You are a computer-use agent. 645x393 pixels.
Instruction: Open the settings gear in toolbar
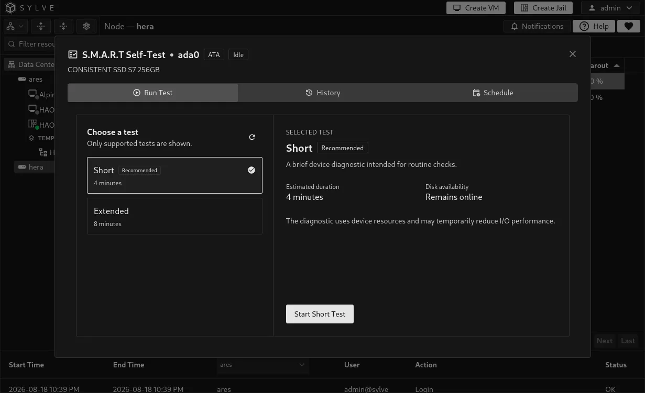pos(86,26)
